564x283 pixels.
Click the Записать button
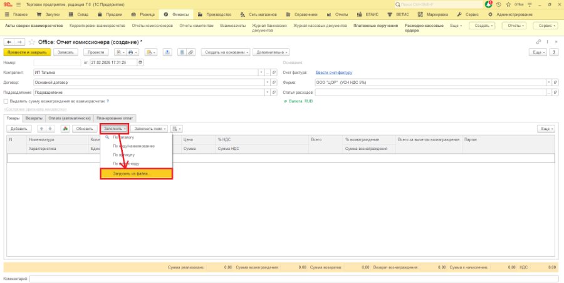coord(66,52)
